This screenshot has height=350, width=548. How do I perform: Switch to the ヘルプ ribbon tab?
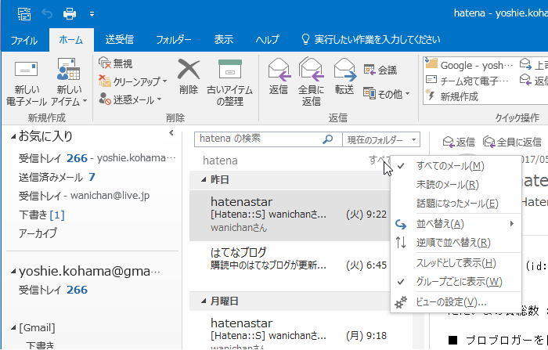pyautogui.click(x=267, y=39)
